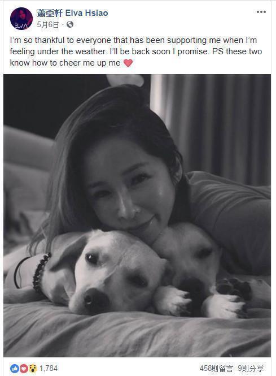Open the three-dot post options menu
The image size is (276, 376).
coord(261,12)
